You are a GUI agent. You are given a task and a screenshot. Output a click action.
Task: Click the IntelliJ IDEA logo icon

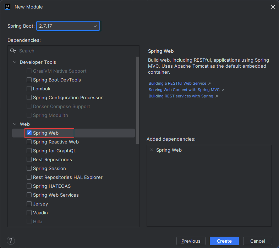(x=7, y=7)
